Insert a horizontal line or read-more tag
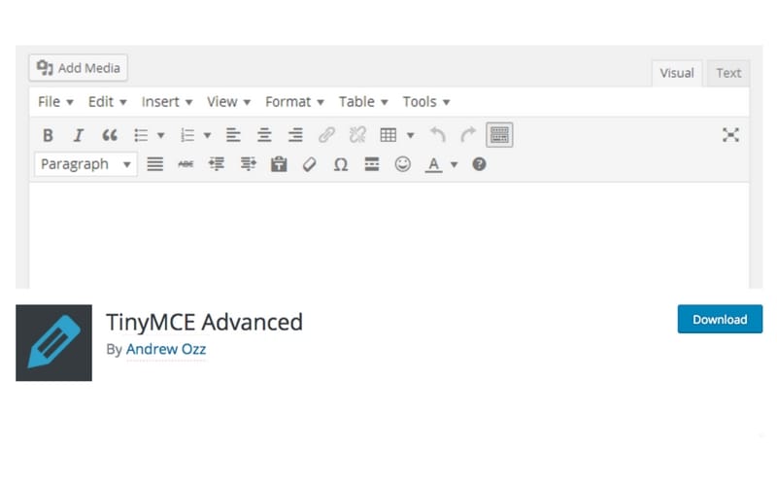The height and width of the screenshot is (486, 777). click(x=372, y=164)
